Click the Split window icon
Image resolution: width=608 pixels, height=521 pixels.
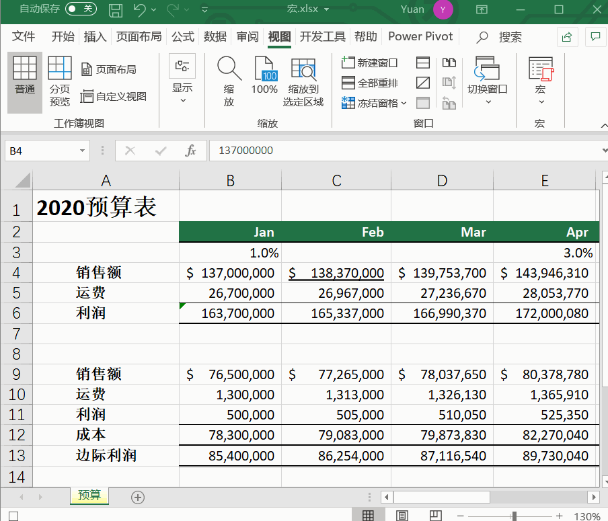[x=422, y=63]
